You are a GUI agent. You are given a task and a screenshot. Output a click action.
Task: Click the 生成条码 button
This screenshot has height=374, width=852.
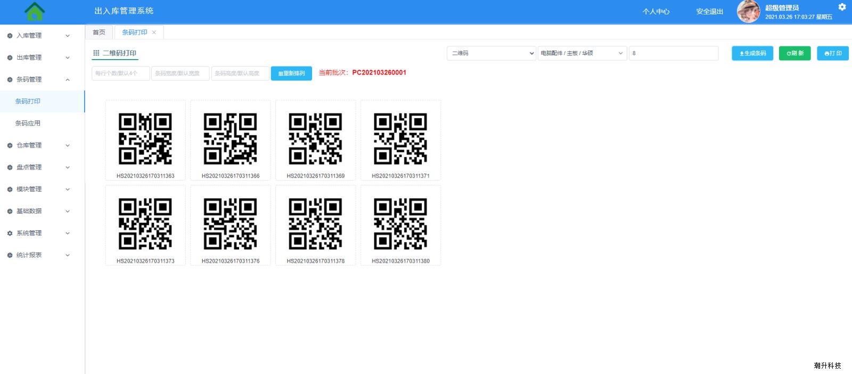tap(752, 53)
